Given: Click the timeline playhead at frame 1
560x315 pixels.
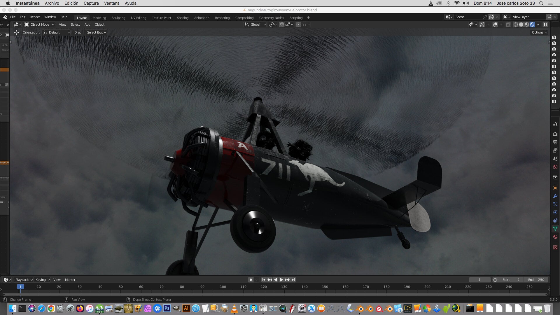Looking at the screenshot, I should click(20, 287).
